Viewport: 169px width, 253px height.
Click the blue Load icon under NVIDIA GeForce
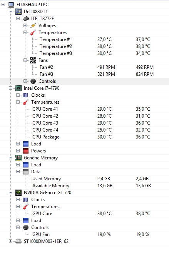(26, 221)
